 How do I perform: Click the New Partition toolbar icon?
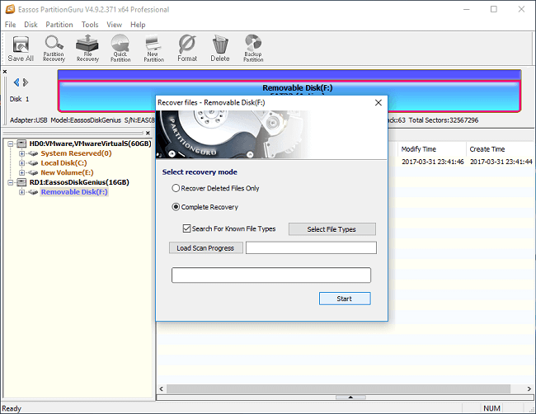153,49
